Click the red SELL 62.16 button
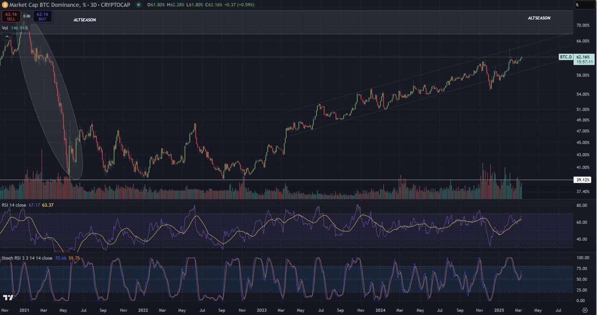 (11, 16)
